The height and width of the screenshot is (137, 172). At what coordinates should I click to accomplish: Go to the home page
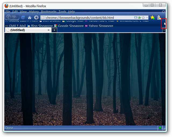tap(30, 18)
